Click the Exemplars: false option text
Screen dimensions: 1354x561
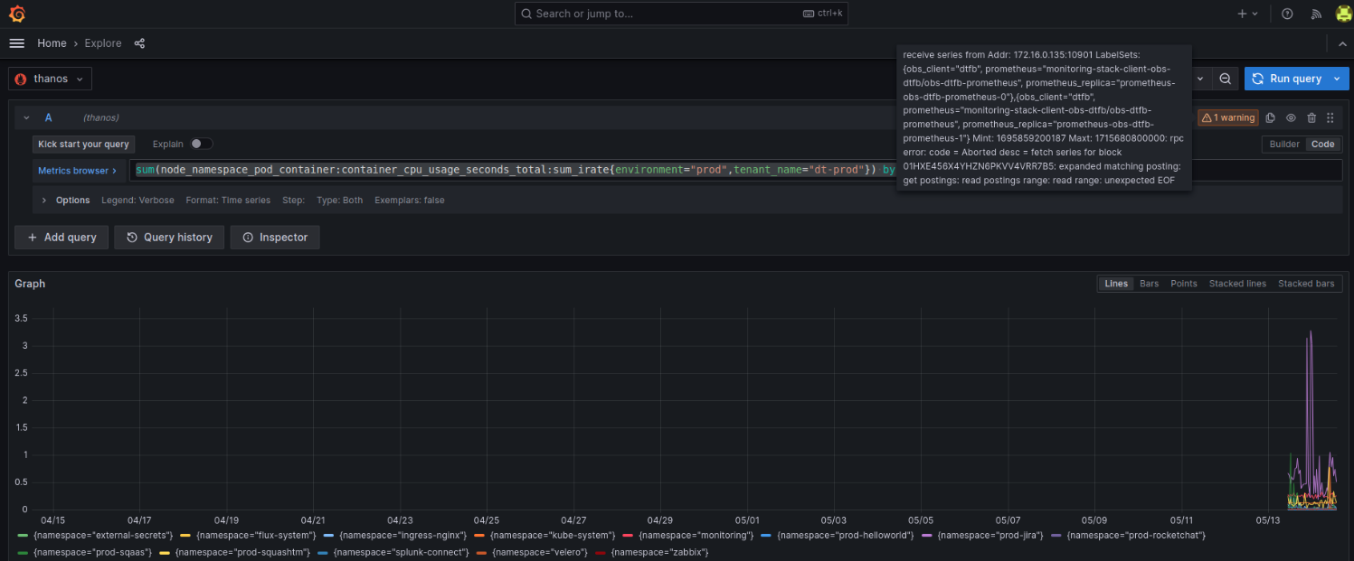point(410,201)
